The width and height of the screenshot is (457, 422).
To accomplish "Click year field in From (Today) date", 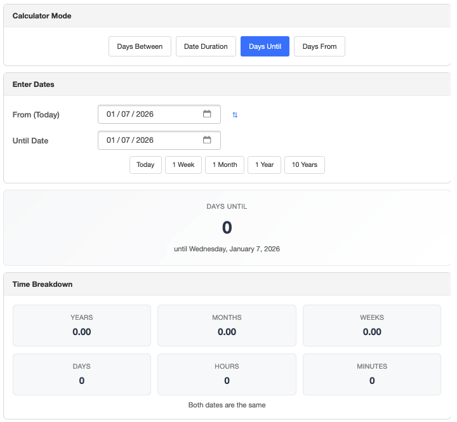I will (145, 114).
